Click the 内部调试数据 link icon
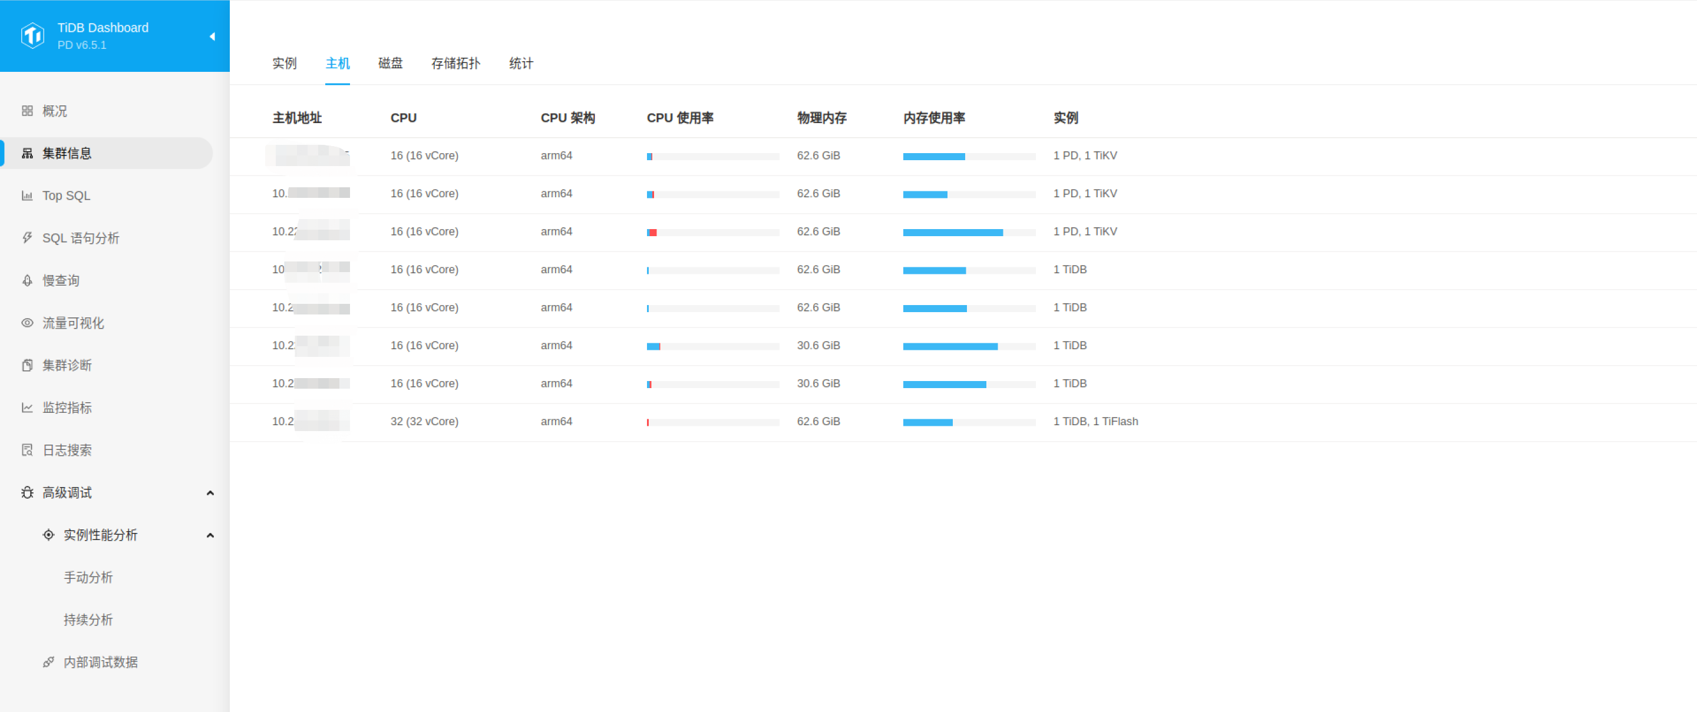 (x=48, y=662)
